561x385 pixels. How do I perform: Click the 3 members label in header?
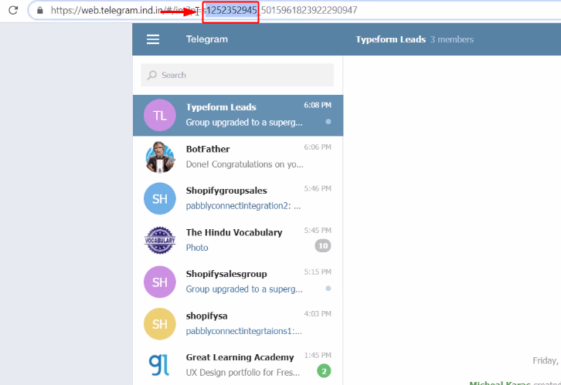452,39
